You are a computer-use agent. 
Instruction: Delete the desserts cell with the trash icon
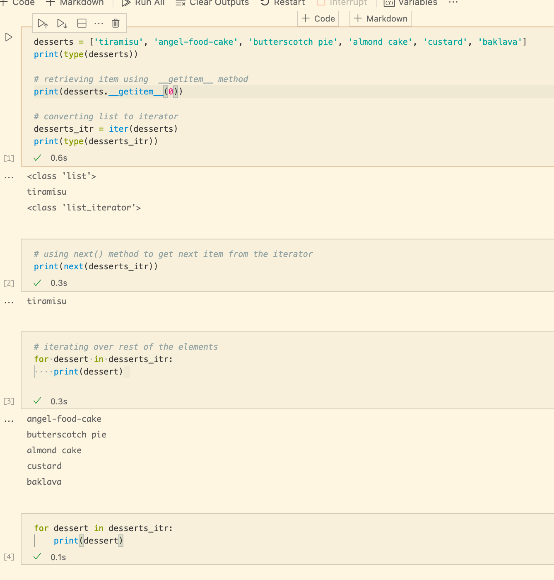tap(115, 23)
